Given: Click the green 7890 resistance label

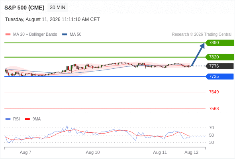Looking at the screenshot, I should (219, 43).
